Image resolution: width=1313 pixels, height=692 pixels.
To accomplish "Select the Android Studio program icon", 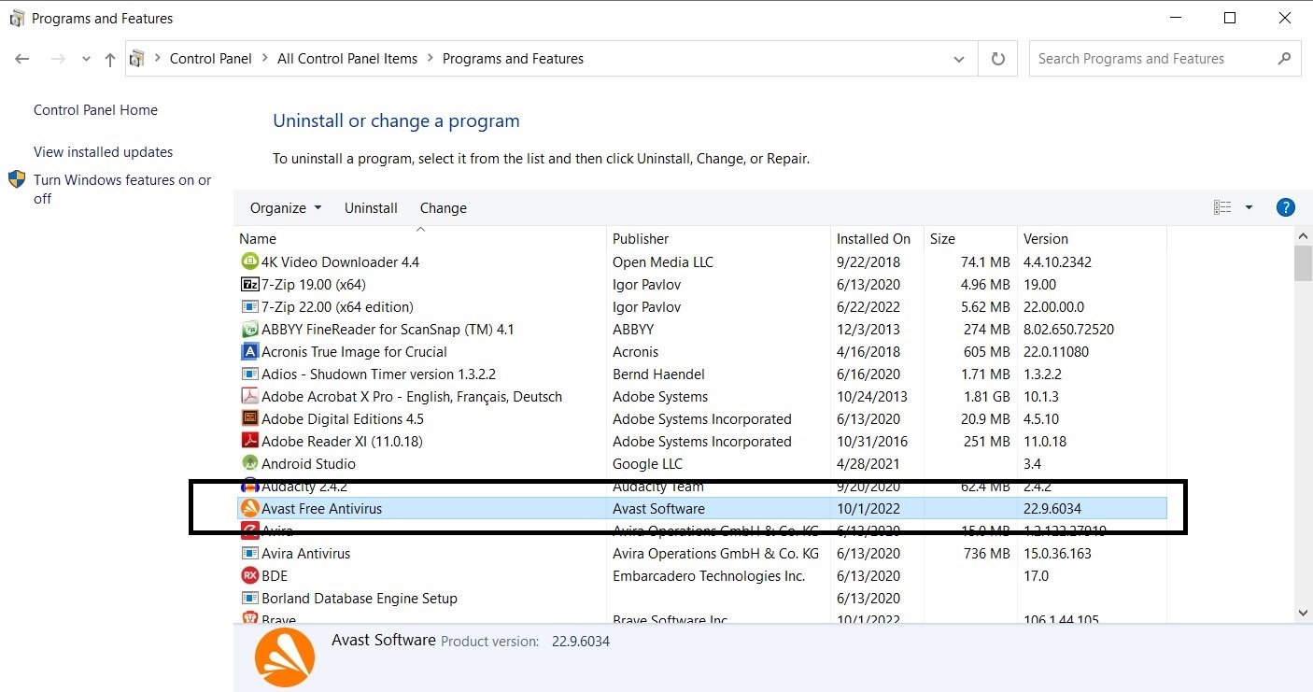I will (x=249, y=463).
